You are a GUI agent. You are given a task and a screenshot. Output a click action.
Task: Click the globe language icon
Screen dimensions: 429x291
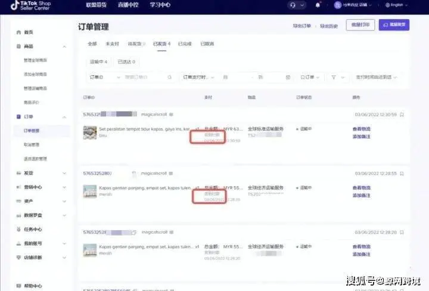pos(387,5)
